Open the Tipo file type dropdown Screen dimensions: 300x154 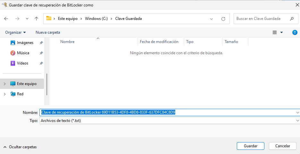tap(298, 121)
